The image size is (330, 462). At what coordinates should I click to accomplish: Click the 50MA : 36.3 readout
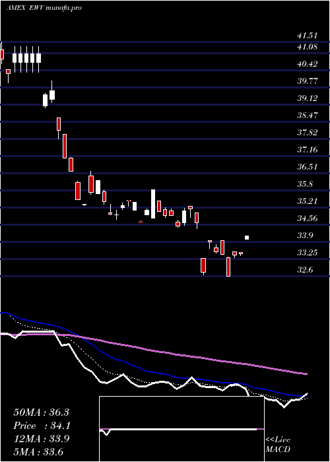click(x=41, y=412)
